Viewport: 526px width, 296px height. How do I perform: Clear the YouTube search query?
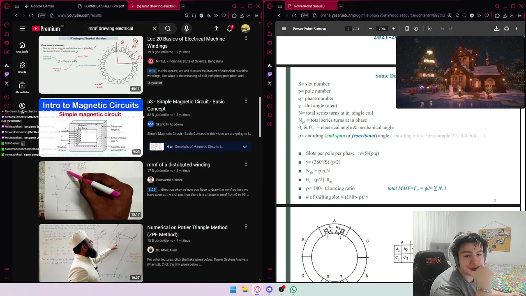155,28
